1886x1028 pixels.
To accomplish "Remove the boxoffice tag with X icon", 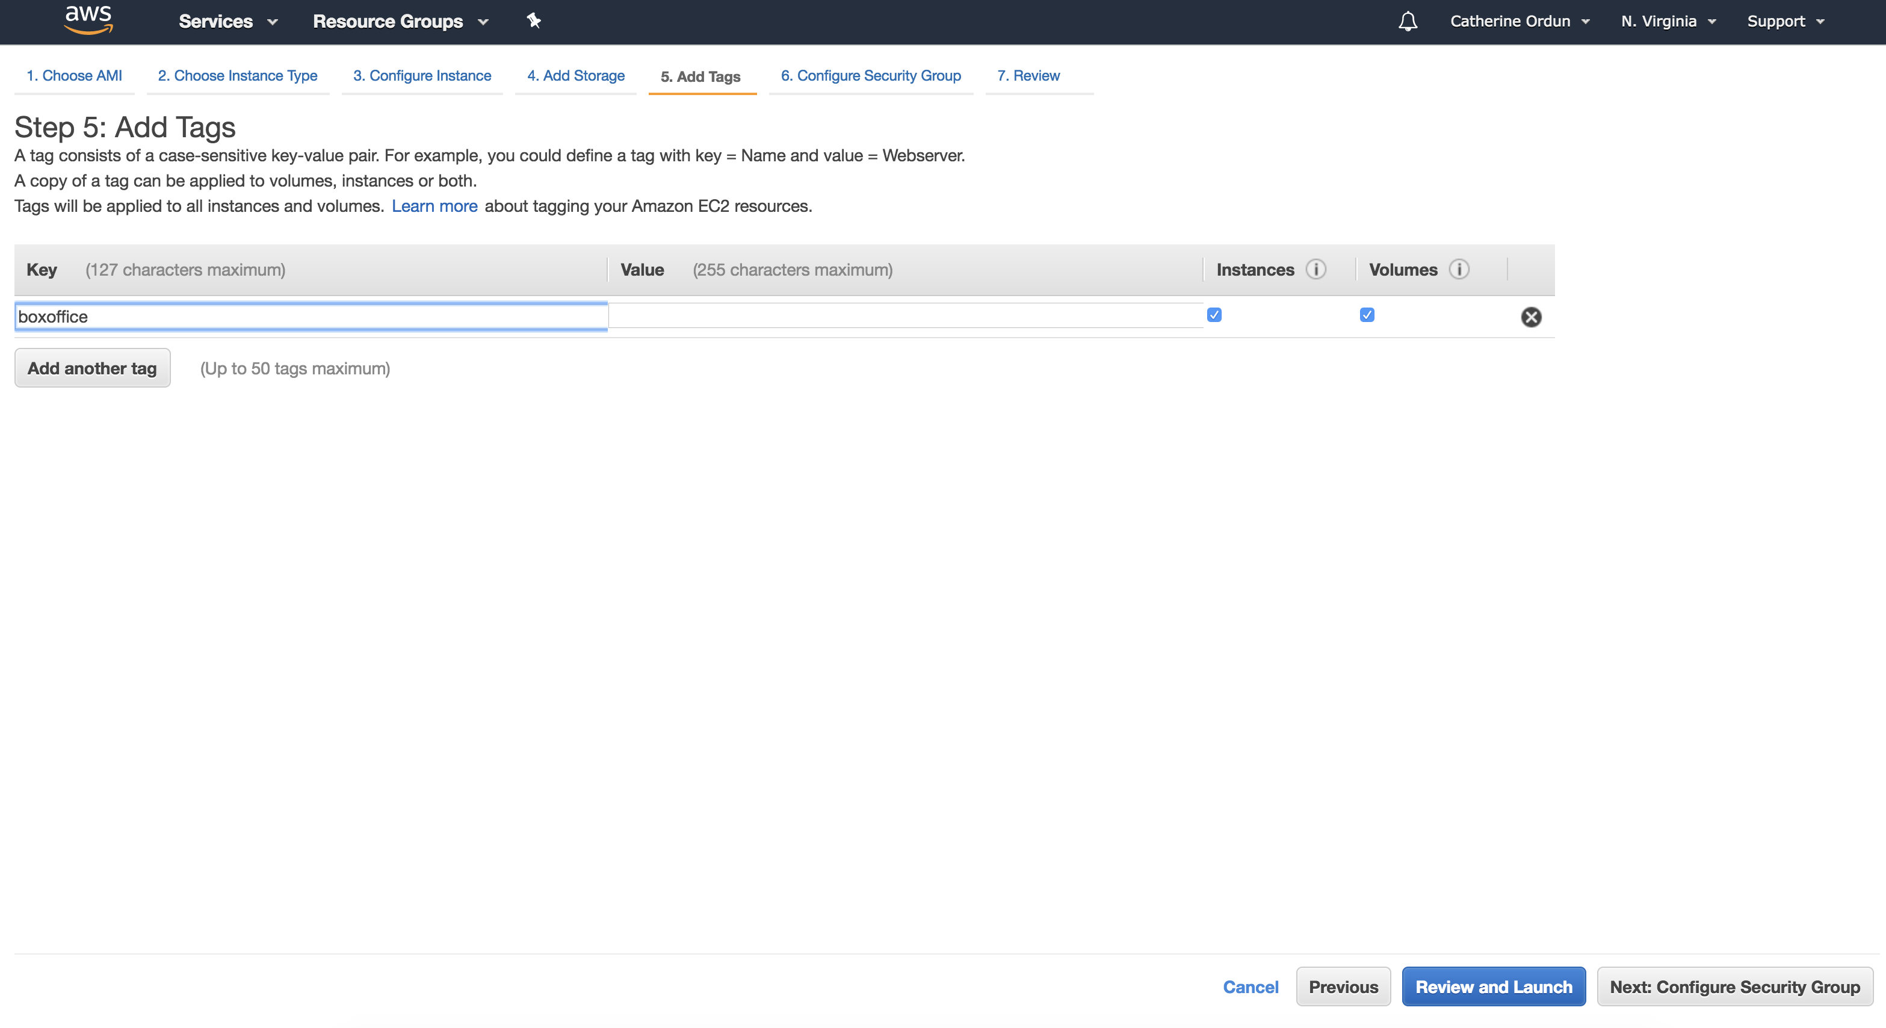I will click(x=1530, y=317).
